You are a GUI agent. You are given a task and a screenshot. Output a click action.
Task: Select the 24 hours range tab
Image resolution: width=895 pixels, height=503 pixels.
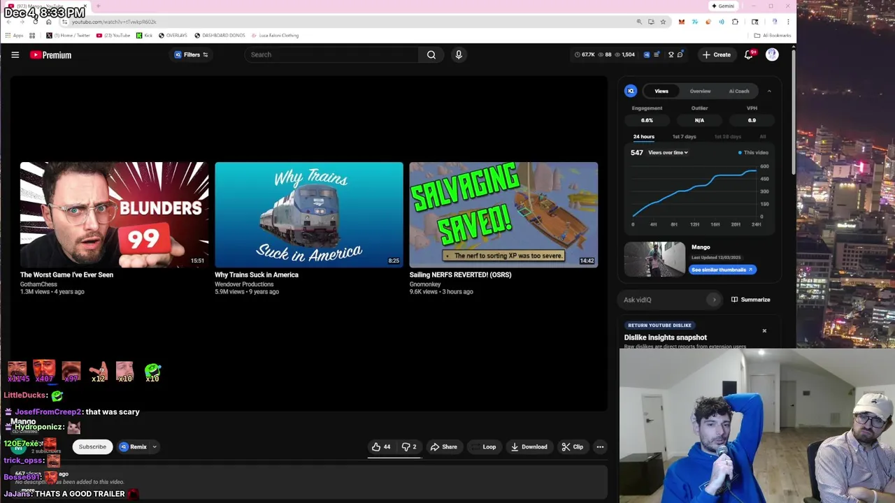(x=644, y=137)
